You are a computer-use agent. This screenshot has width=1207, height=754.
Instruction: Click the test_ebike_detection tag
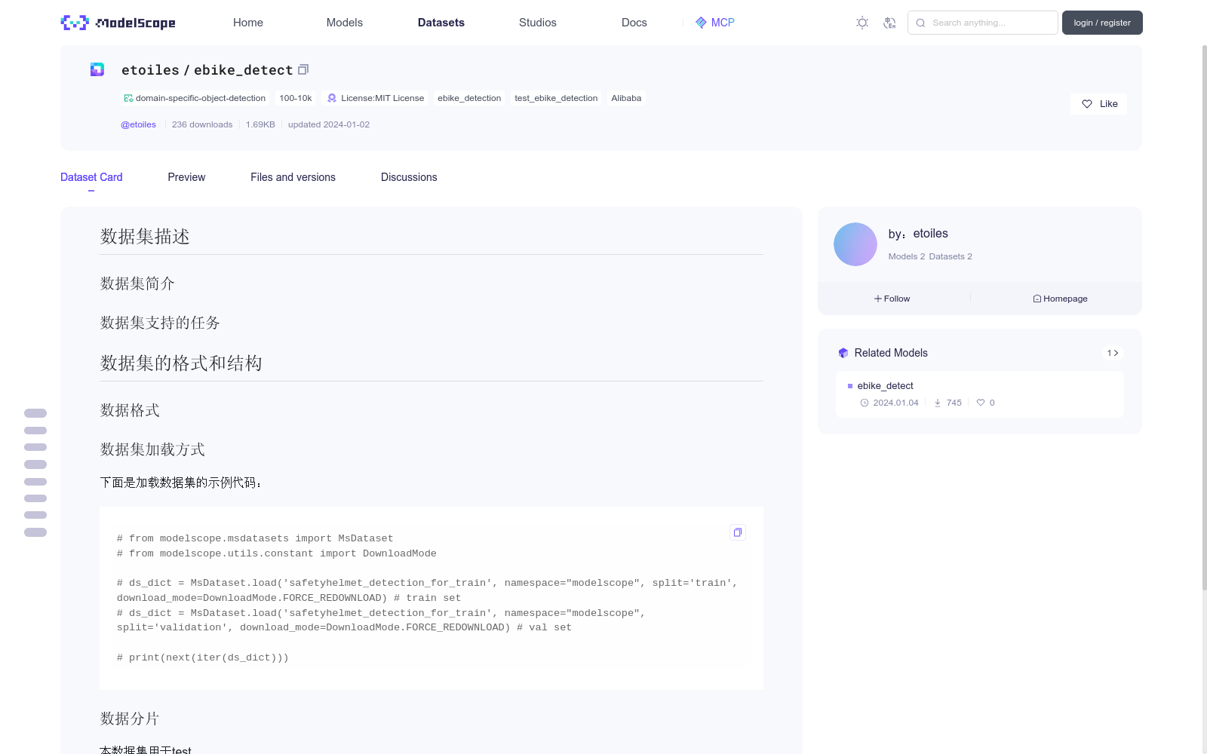click(556, 98)
